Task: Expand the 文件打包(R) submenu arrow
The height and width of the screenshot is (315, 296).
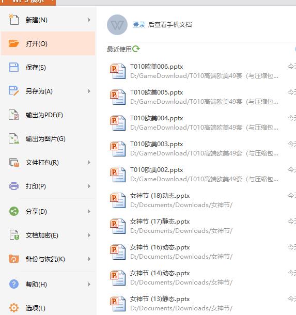Action: 89,162
